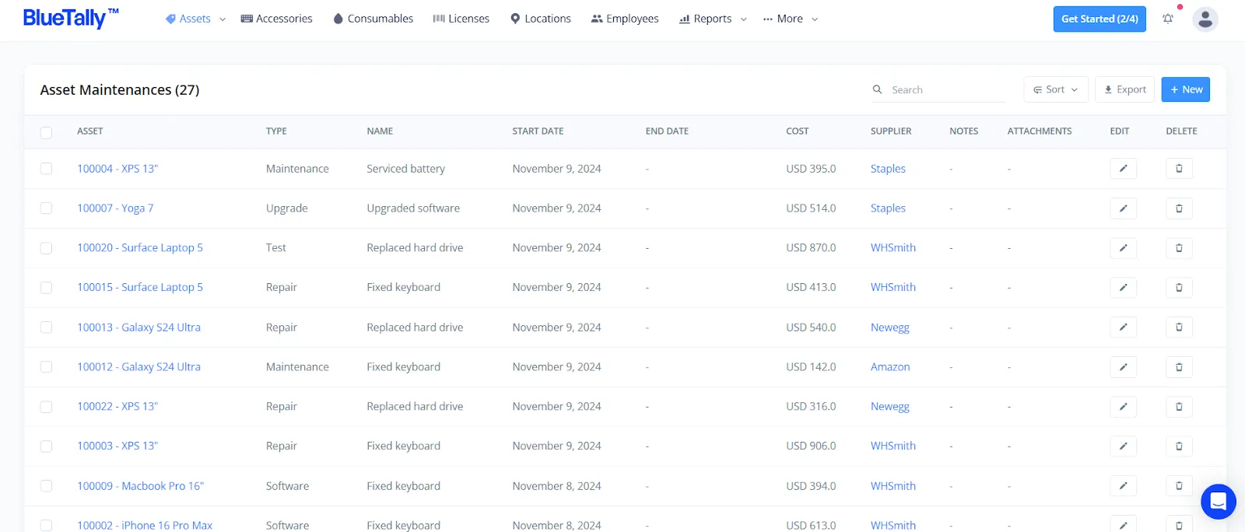Open the Employees page
Image resolution: width=1245 pixels, height=532 pixels.
coord(625,19)
